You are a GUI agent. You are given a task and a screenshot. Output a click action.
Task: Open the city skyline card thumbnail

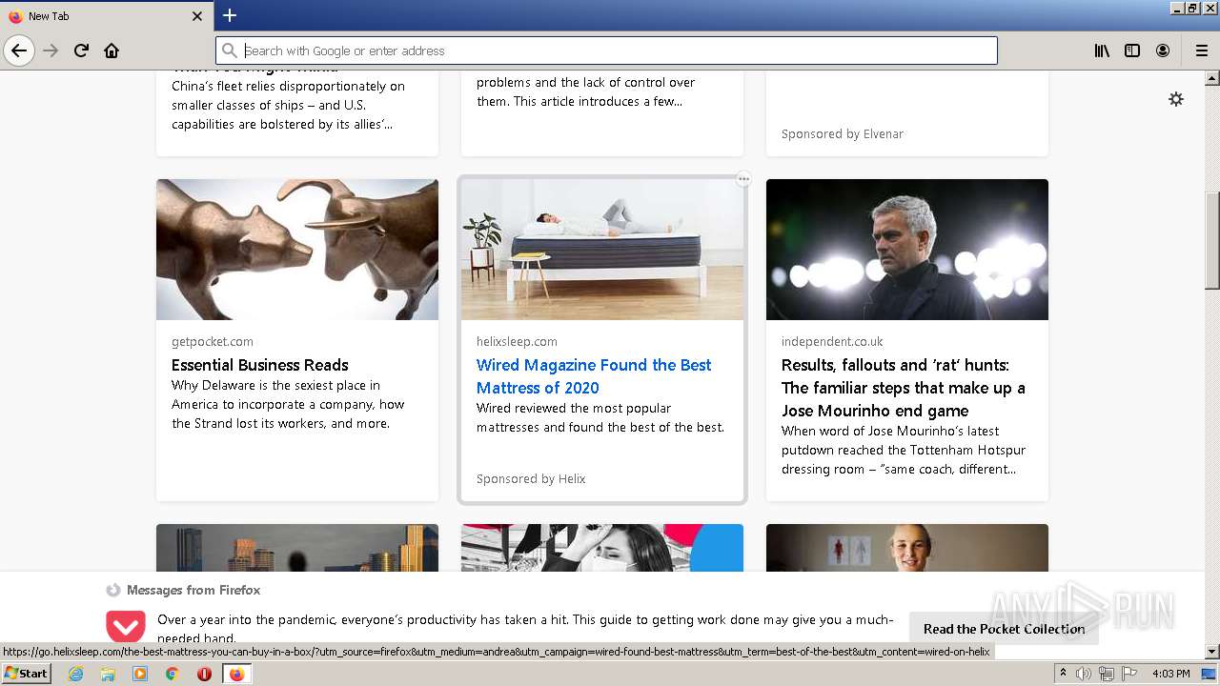297,548
